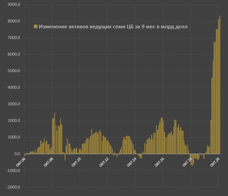The width and height of the screenshot is (228, 196).
Task: Click the y-axis label -1000.0
Action: pos(13,171)
